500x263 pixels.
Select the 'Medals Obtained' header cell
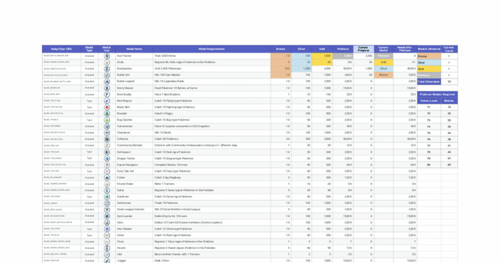pos(429,49)
